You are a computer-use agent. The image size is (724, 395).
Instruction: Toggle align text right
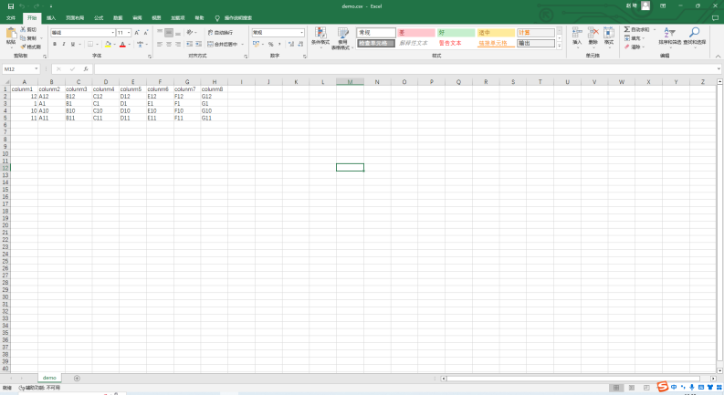coord(178,45)
